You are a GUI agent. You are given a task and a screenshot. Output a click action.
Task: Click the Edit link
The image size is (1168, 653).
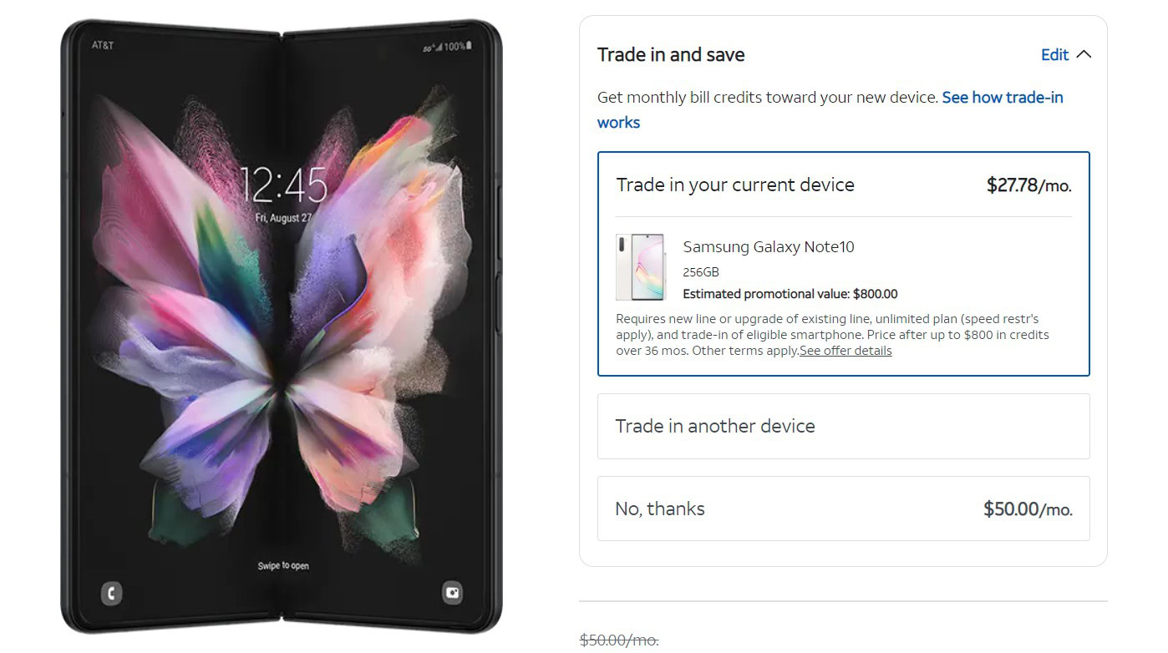click(x=1054, y=54)
